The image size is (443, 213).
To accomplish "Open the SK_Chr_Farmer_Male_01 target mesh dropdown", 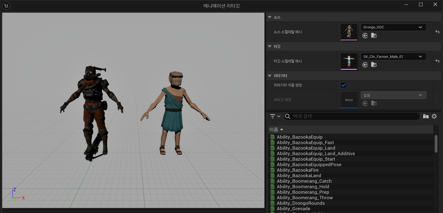I will click(x=394, y=56).
